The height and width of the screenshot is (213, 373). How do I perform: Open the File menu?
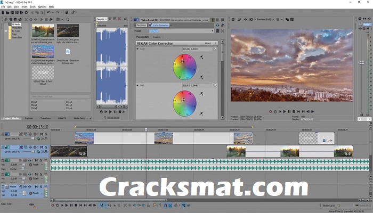[3, 7]
